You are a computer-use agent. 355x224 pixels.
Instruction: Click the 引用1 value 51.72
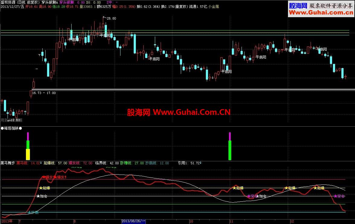195,163
